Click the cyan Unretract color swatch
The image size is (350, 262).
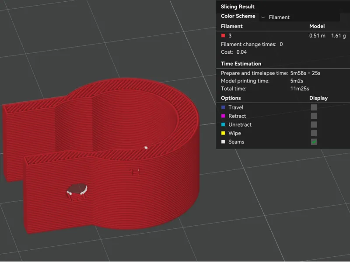(x=223, y=124)
